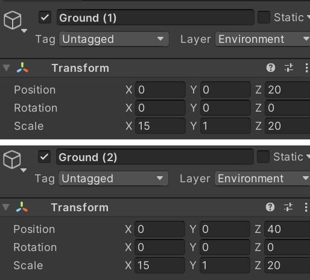Open the Ground (2) object icon picker

(14, 161)
